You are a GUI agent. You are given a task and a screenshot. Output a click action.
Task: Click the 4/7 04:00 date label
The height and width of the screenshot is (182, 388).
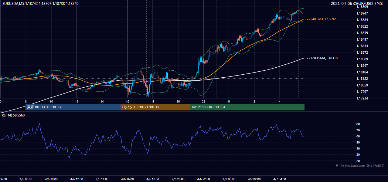[280, 179]
